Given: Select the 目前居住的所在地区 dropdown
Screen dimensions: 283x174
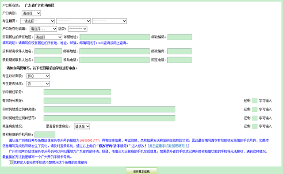Looking at the screenshot, I should click(x=48, y=37).
